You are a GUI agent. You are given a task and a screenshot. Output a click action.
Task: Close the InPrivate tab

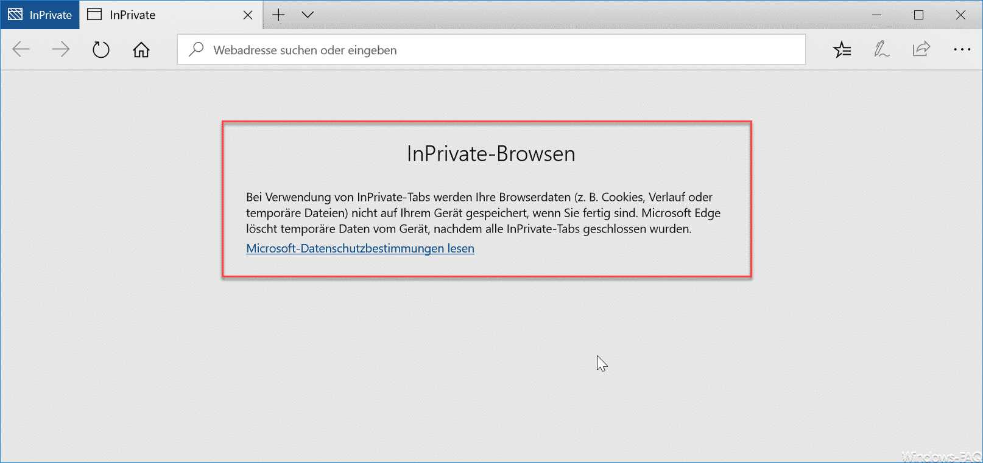[x=248, y=15]
